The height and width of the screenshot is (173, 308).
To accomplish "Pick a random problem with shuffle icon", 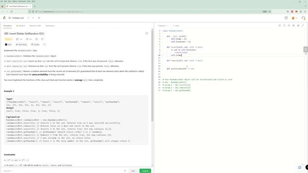I will (39, 18).
